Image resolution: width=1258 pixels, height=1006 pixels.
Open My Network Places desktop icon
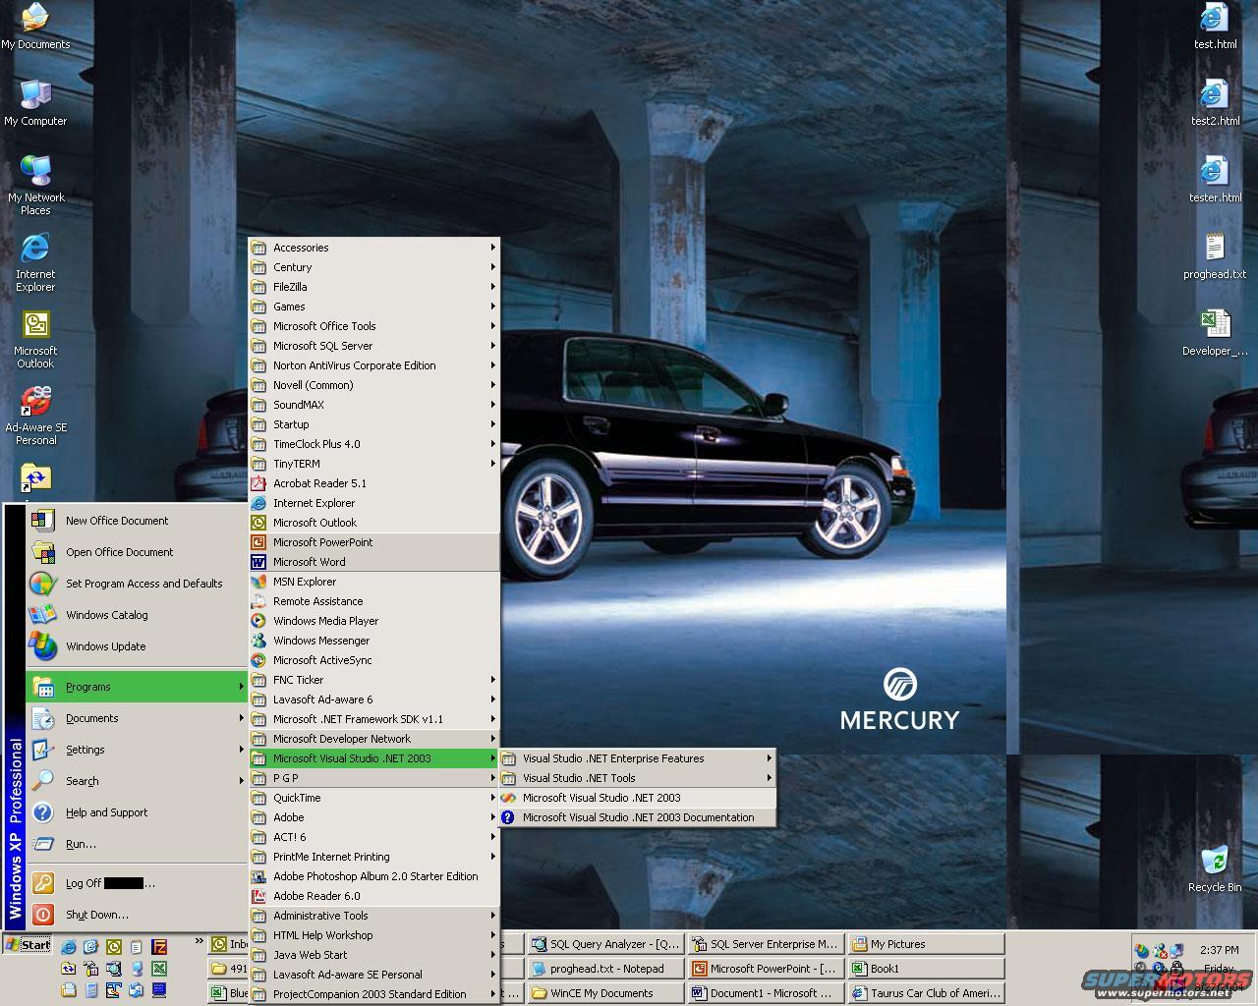point(35,173)
